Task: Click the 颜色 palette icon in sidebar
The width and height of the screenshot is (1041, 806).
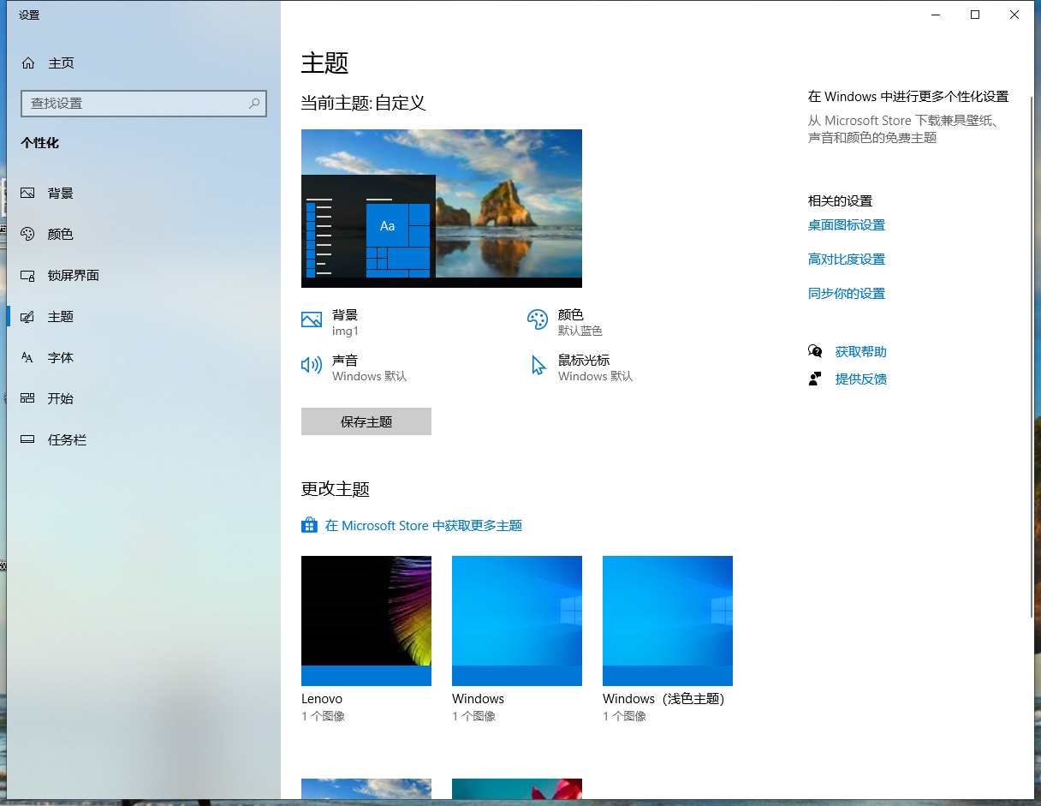Action: 28,235
